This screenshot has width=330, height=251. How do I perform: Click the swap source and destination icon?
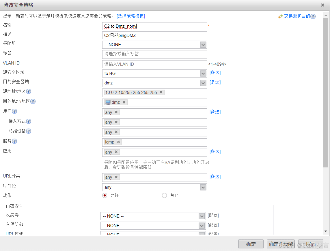[280, 16]
